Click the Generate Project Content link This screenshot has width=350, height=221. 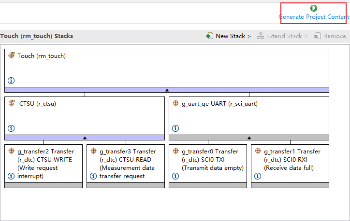pos(313,17)
